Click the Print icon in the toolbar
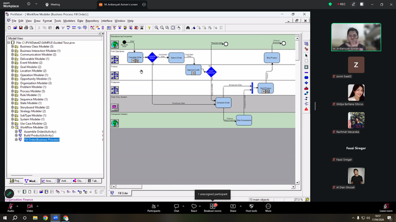The image size is (396, 222). coord(26,28)
